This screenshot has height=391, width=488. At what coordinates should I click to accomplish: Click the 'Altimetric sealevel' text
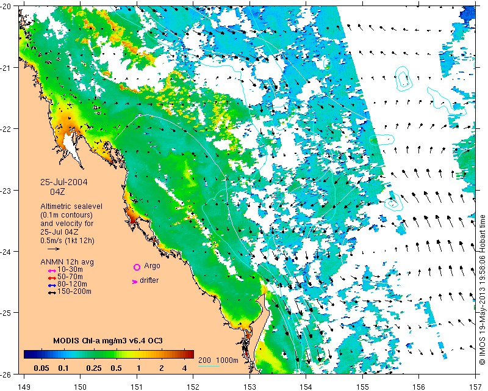pos(71,206)
